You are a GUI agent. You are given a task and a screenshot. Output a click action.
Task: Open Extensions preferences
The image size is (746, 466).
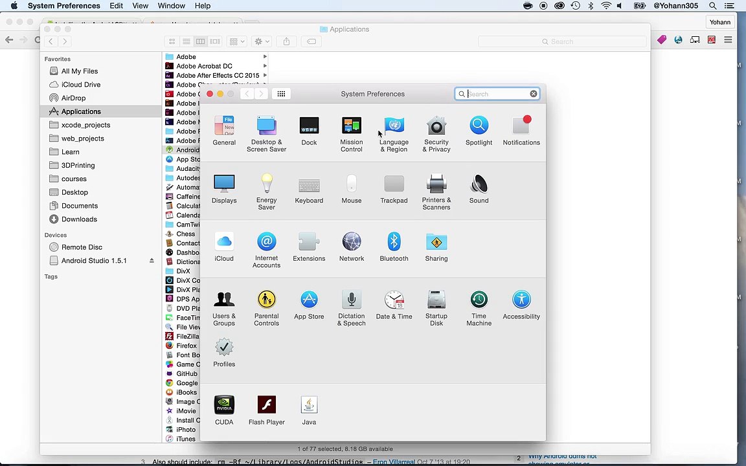tap(309, 247)
